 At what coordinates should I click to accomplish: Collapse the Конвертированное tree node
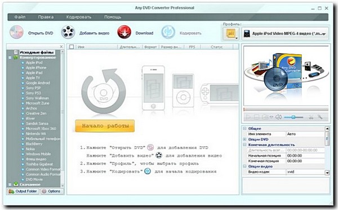point(10,58)
